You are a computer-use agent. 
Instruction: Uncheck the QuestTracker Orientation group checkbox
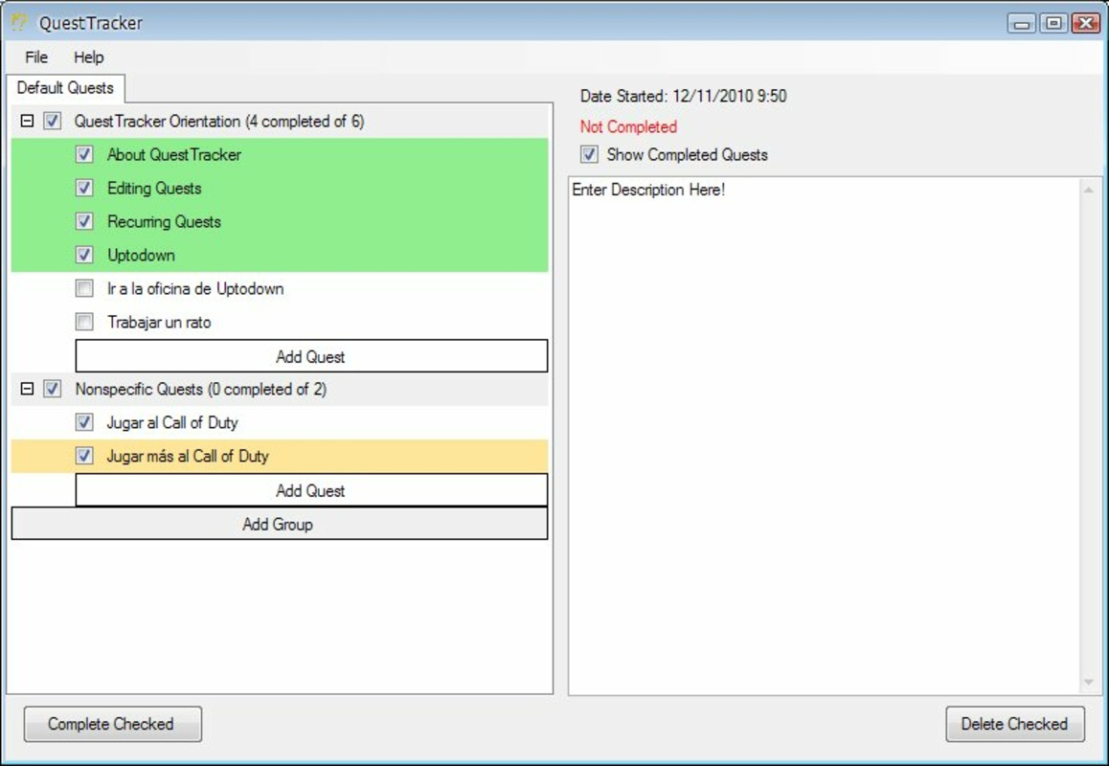(x=53, y=121)
